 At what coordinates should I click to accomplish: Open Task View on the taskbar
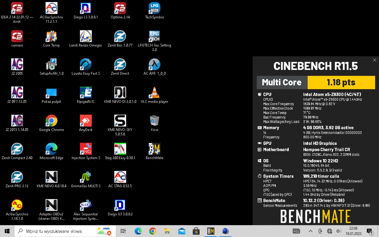[x=123, y=231]
